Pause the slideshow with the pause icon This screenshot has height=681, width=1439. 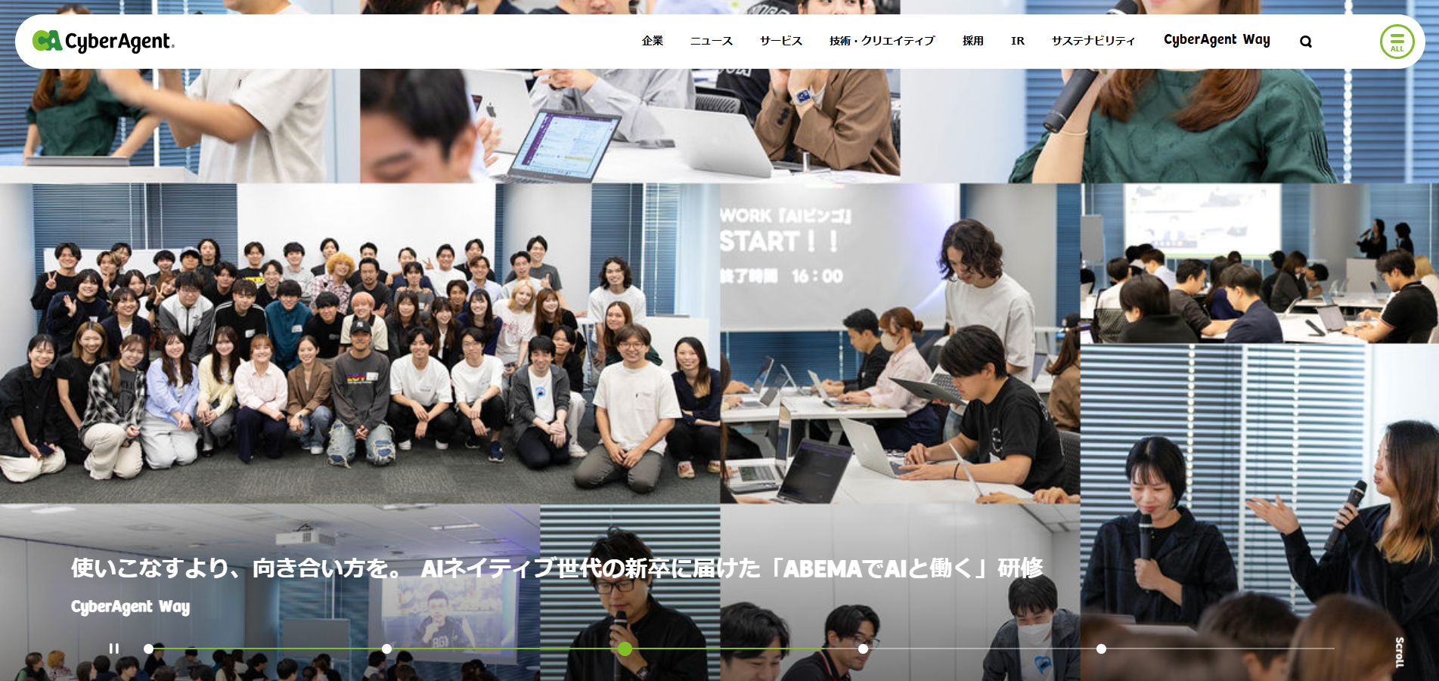pyautogui.click(x=114, y=648)
